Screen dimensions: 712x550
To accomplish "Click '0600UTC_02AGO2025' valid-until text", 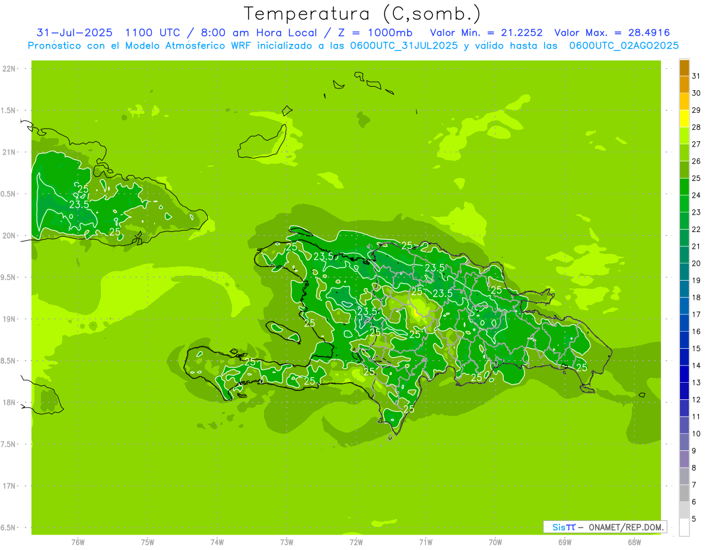I will click(624, 46).
